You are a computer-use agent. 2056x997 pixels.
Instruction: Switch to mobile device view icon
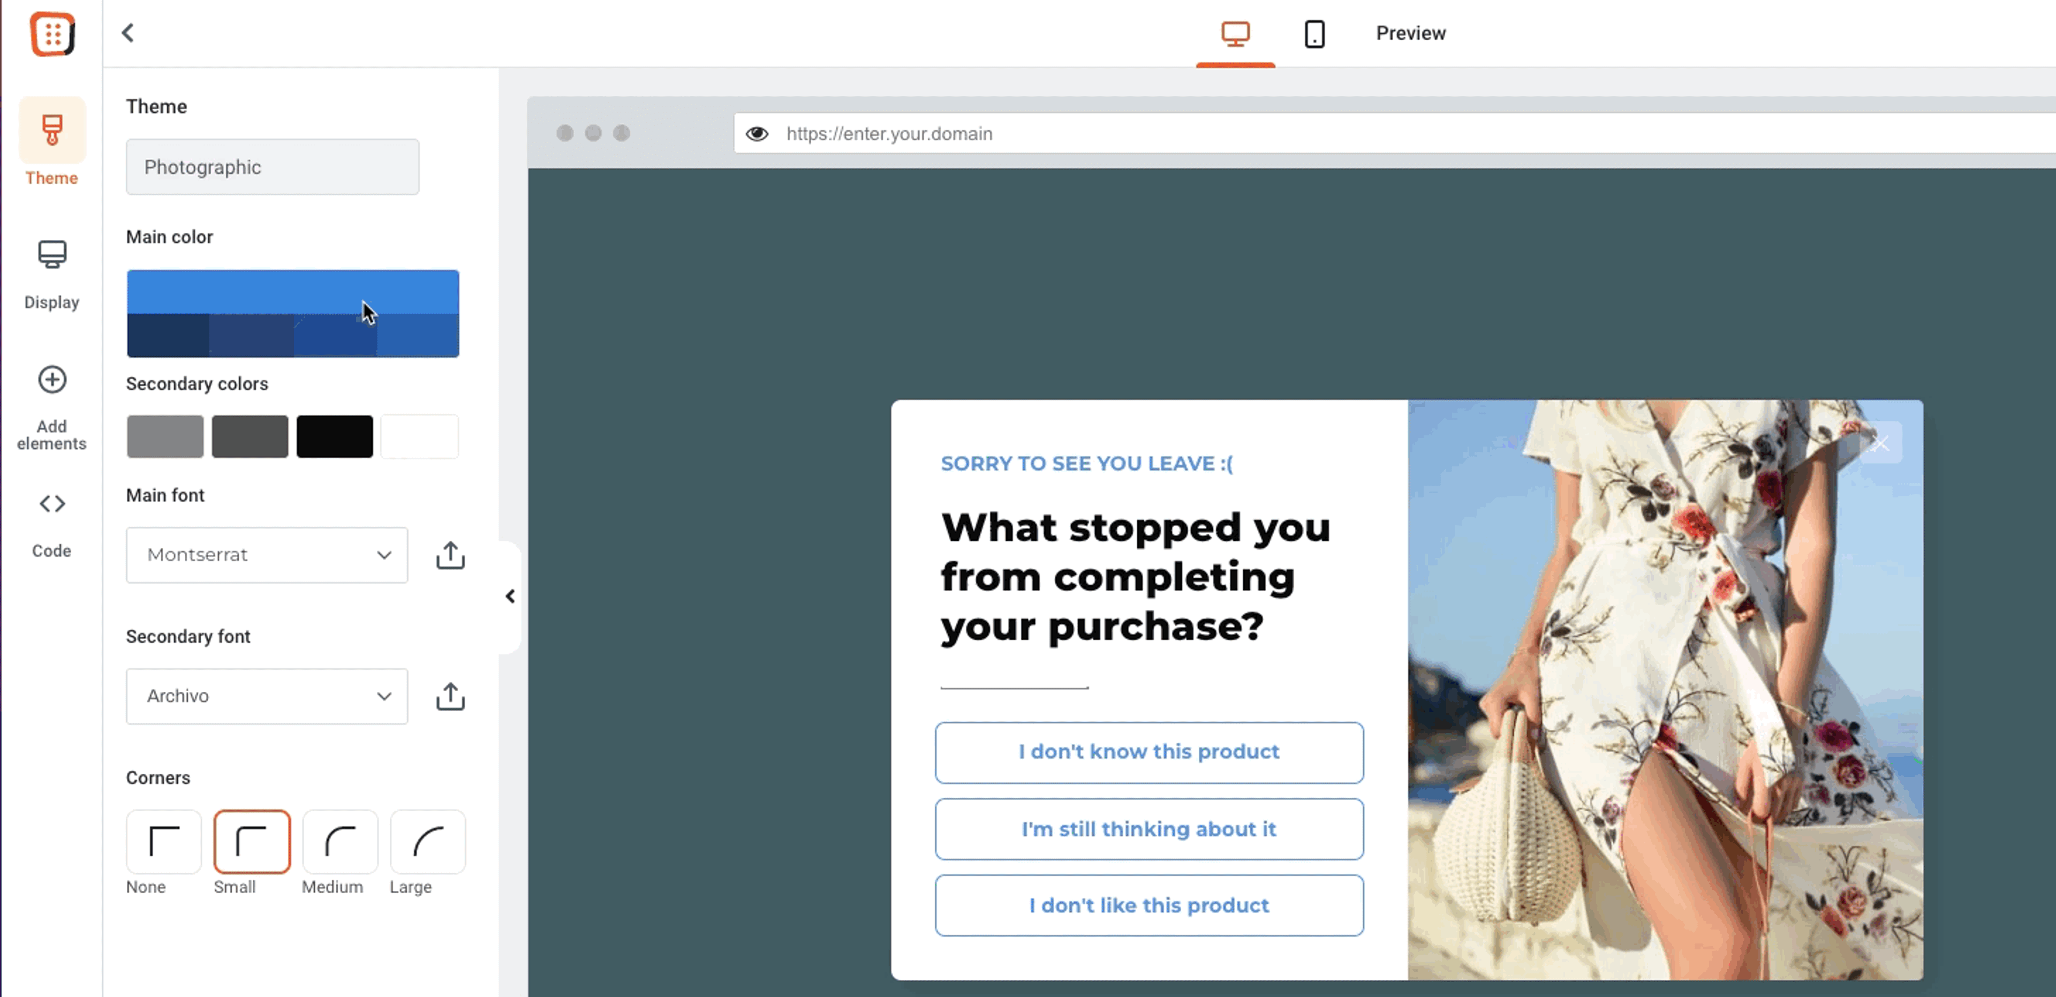[x=1314, y=34]
